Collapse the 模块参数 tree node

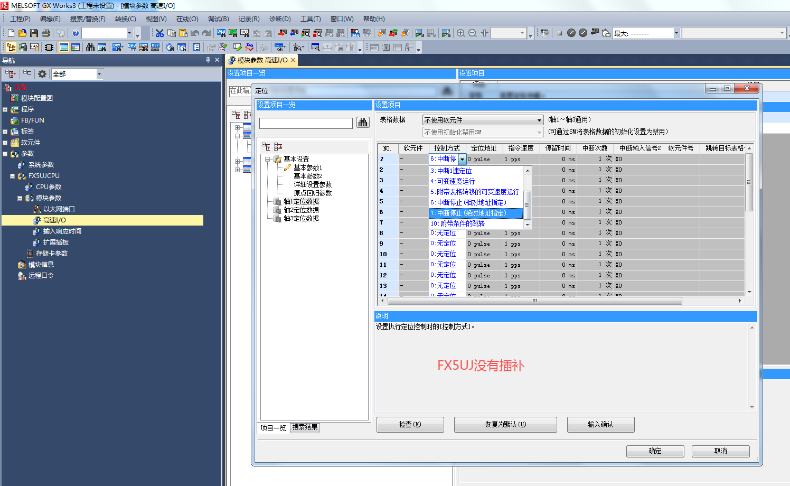pos(20,198)
